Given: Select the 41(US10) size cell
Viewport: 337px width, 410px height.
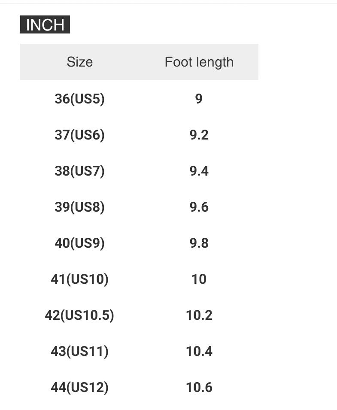Looking at the screenshot, I should pyautogui.click(x=79, y=279).
